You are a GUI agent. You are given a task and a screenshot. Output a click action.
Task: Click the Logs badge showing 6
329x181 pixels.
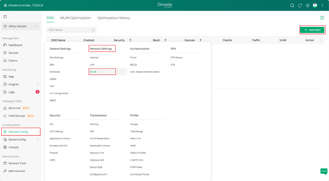coord(37,92)
